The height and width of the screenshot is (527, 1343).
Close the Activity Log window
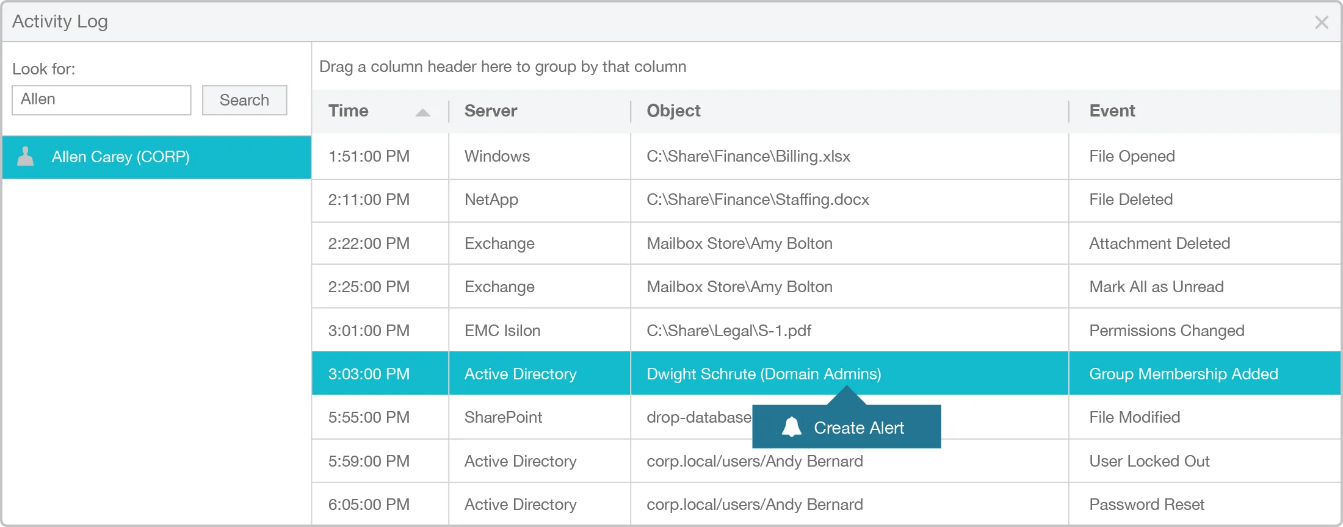pyautogui.click(x=1322, y=23)
